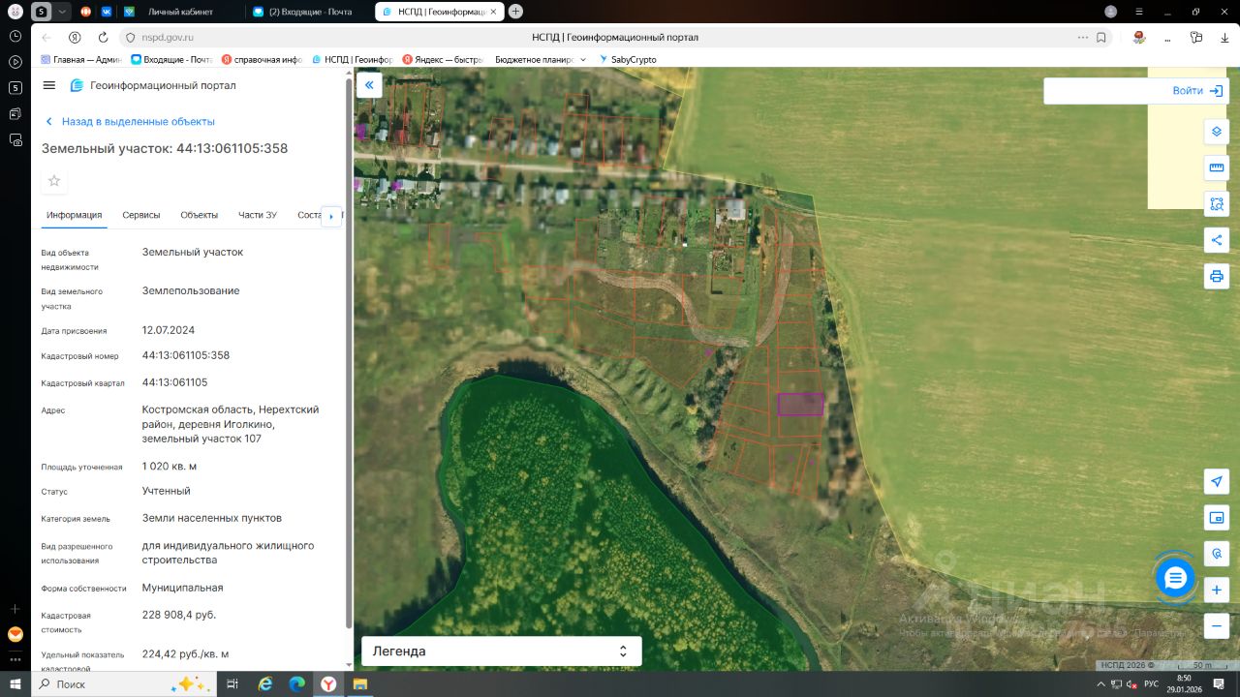This screenshot has height=697, width=1240.
Task: Click the side panel vertical scrollbar
Action: (x=349, y=353)
